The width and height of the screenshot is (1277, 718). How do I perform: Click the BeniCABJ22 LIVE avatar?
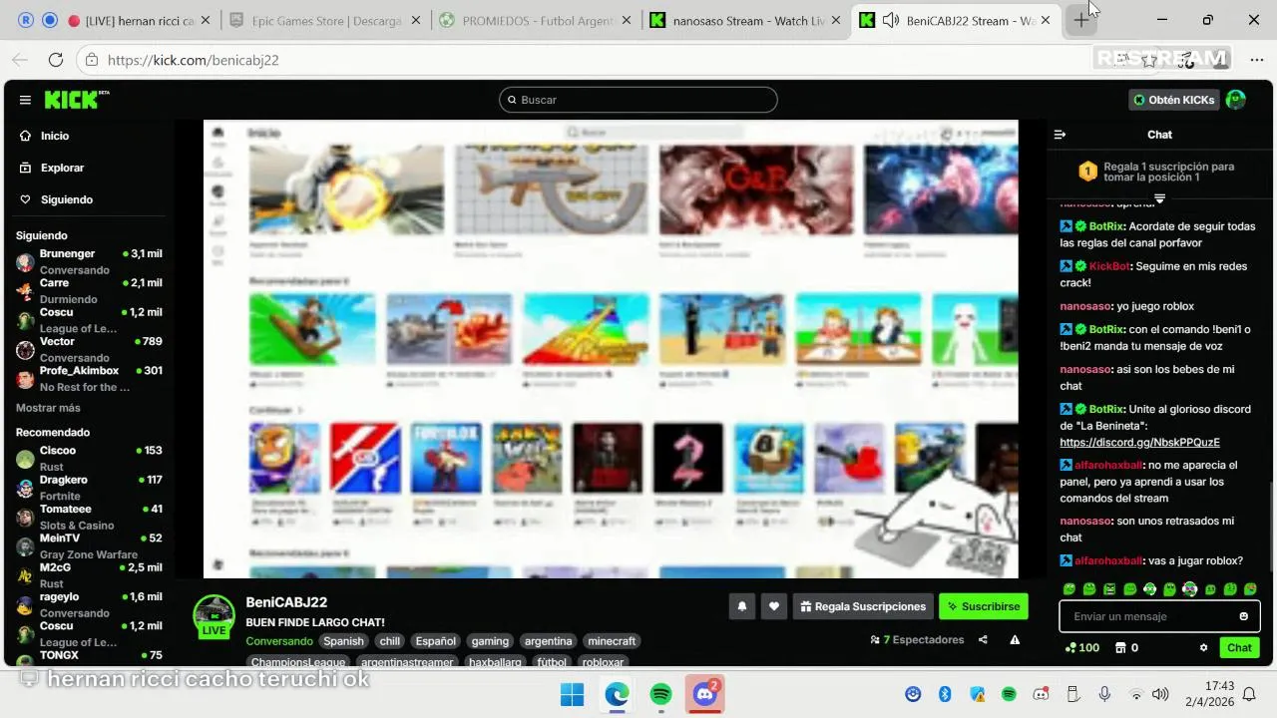[x=213, y=616]
